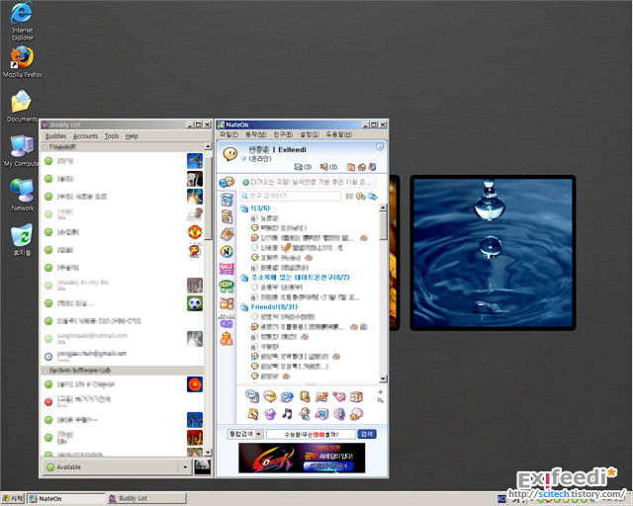Open the 파일(F) menu in NateOn
The width and height of the screenshot is (633, 506).
228,134
